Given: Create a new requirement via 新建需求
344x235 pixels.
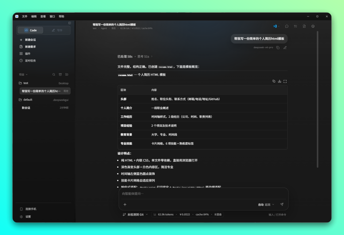Looking at the screenshot, I should [x=28, y=47].
